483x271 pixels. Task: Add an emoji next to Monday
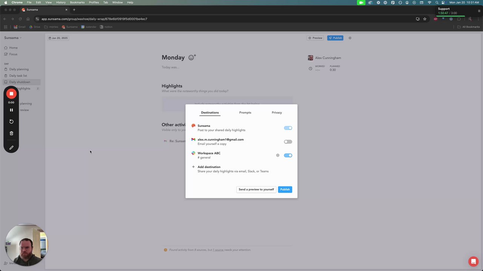coord(192,57)
